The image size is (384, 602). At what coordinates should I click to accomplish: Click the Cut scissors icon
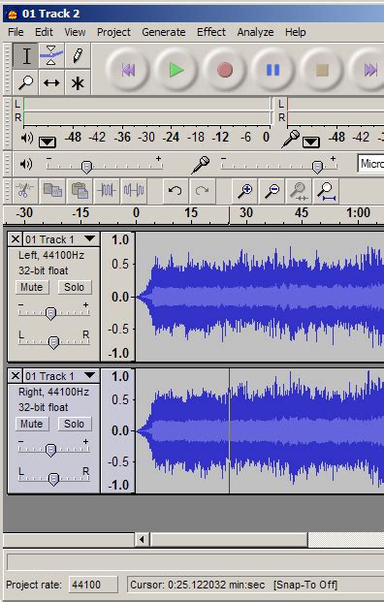coord(25,190)
